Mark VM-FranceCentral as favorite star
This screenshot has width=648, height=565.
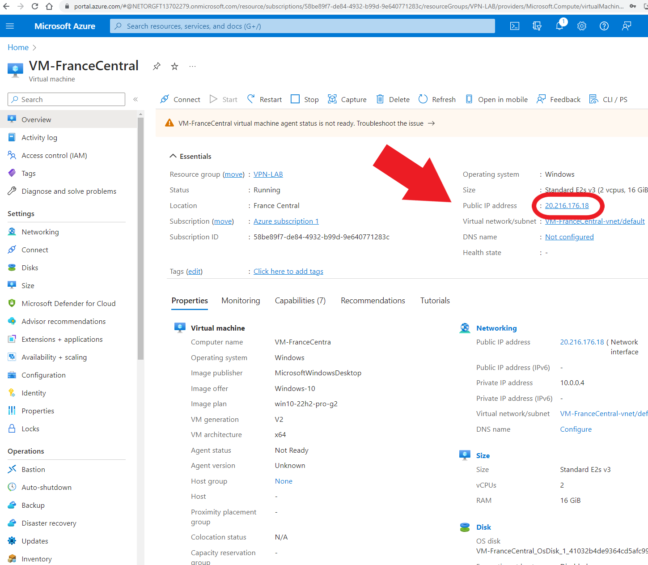tap(174, 66)
